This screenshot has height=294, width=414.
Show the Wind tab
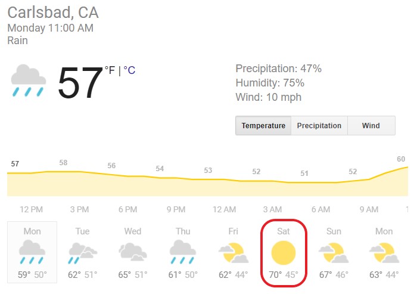371,126
